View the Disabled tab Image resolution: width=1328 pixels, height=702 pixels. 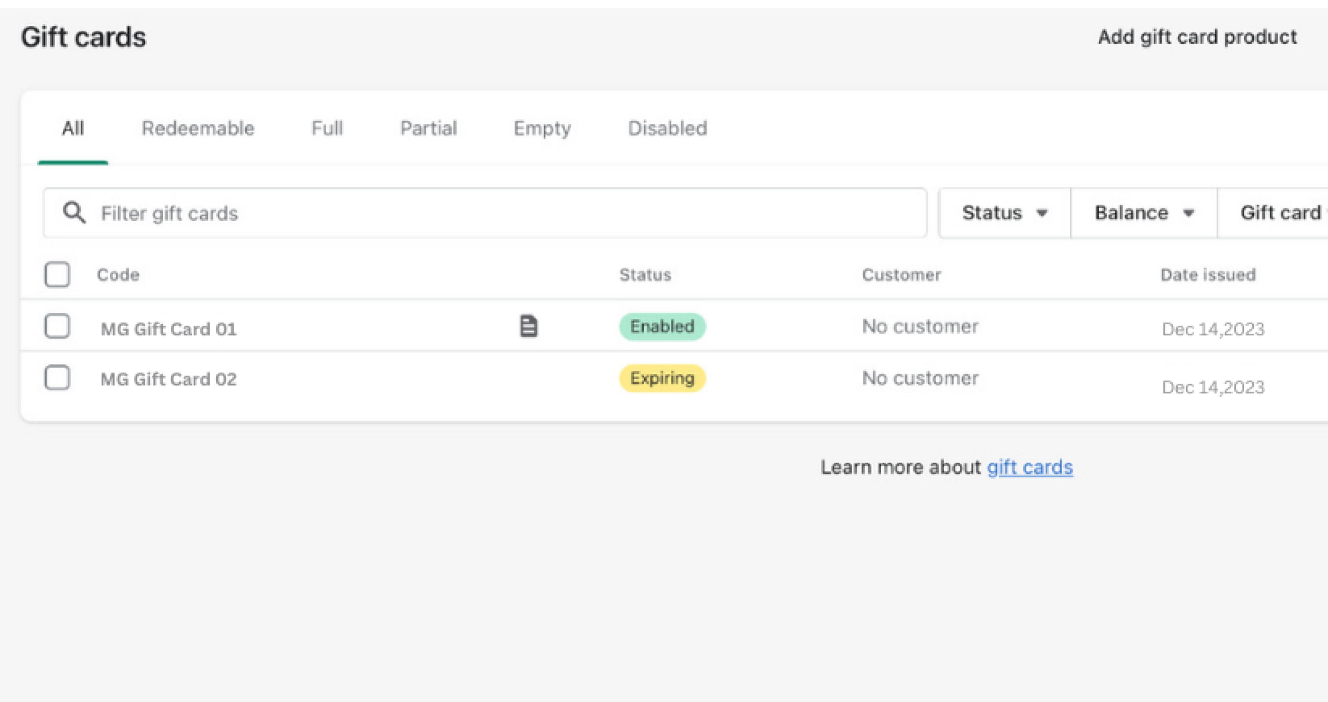[x=668, y=128]
